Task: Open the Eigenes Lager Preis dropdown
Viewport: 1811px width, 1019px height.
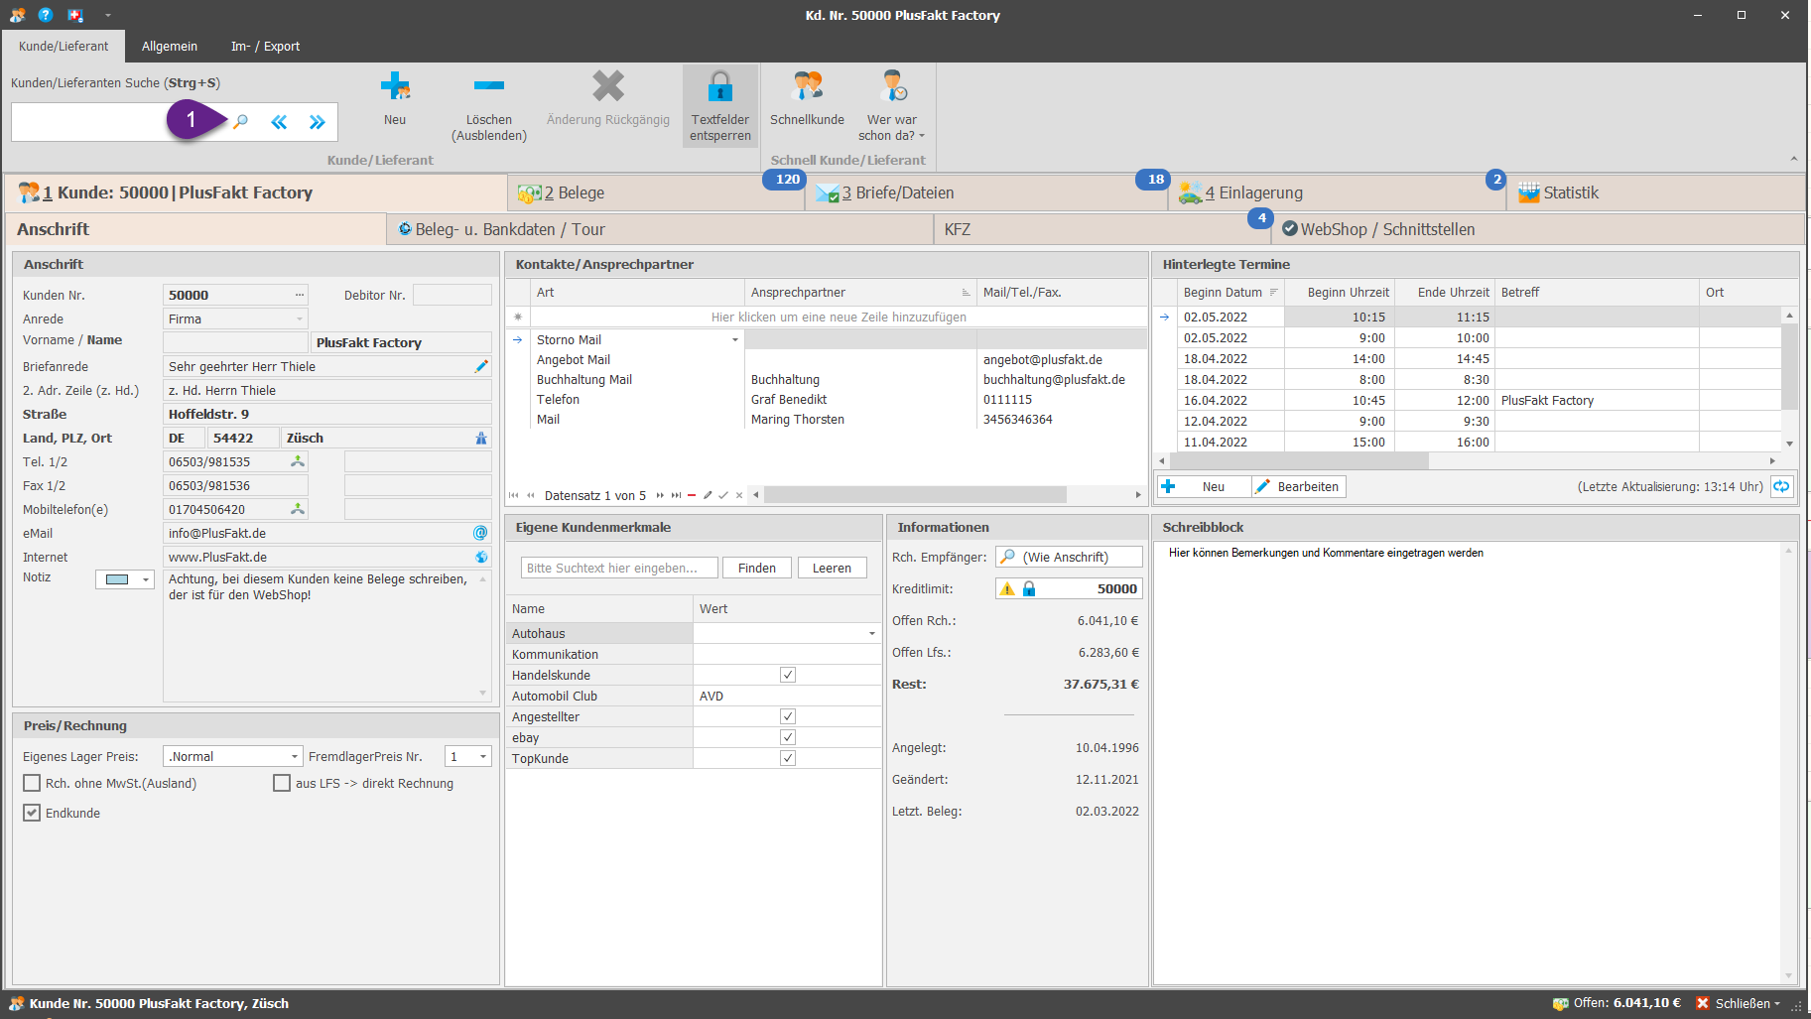Action: point(295,756)
